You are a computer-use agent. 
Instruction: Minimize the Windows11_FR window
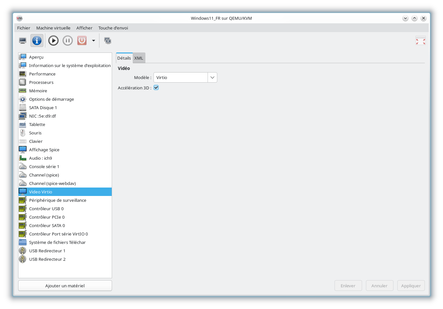click(405, 18)
